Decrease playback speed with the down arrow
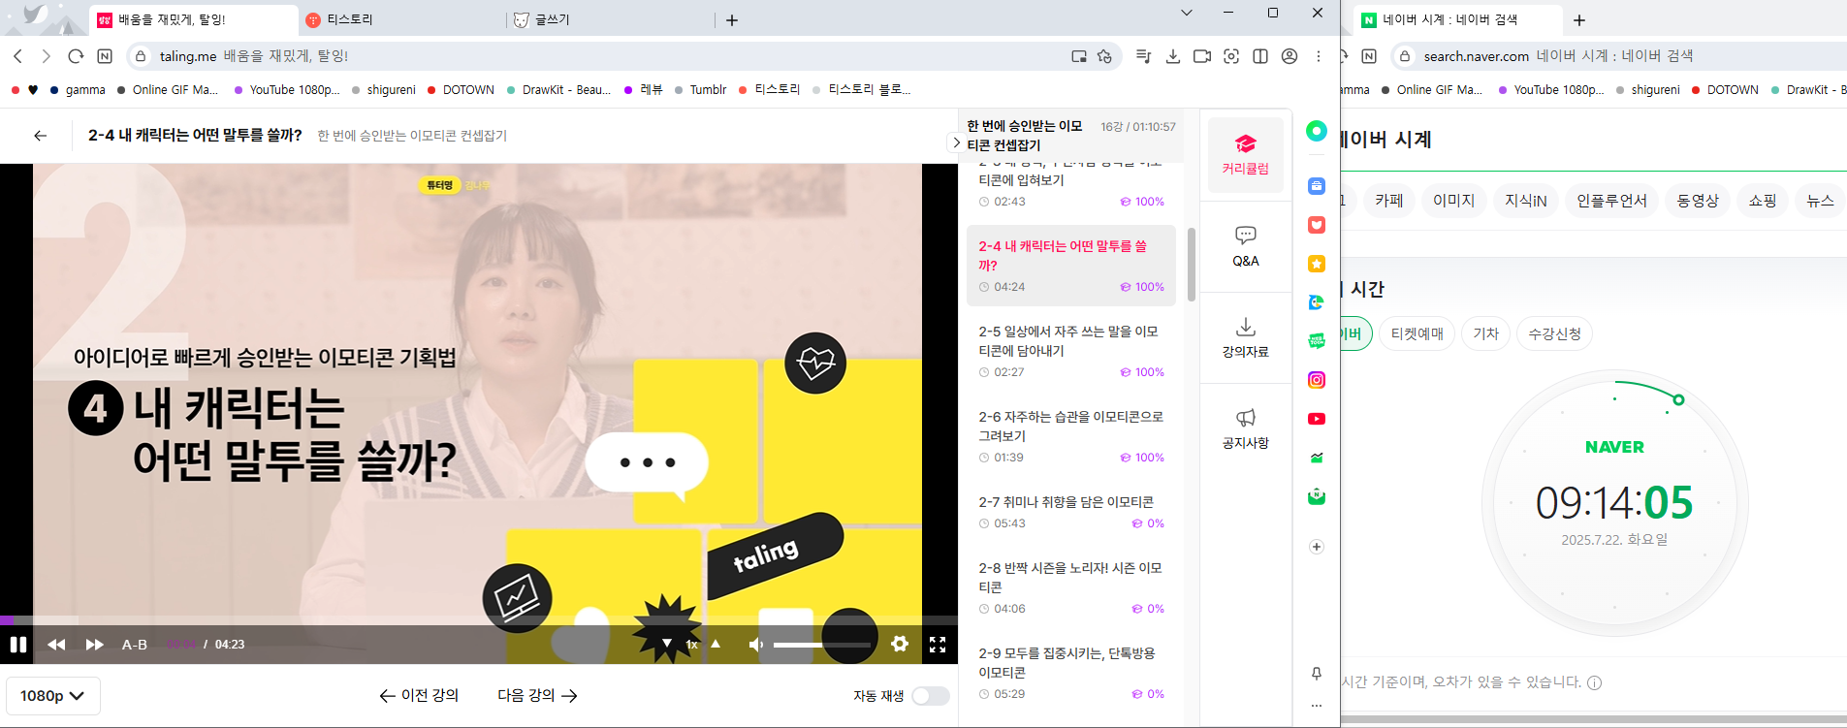This screenshot has width=1847, height=728. 667,644
